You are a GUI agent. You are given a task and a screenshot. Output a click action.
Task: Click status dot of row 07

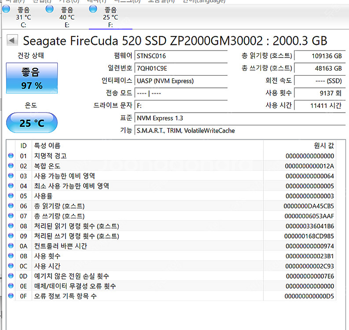point(11,216)
